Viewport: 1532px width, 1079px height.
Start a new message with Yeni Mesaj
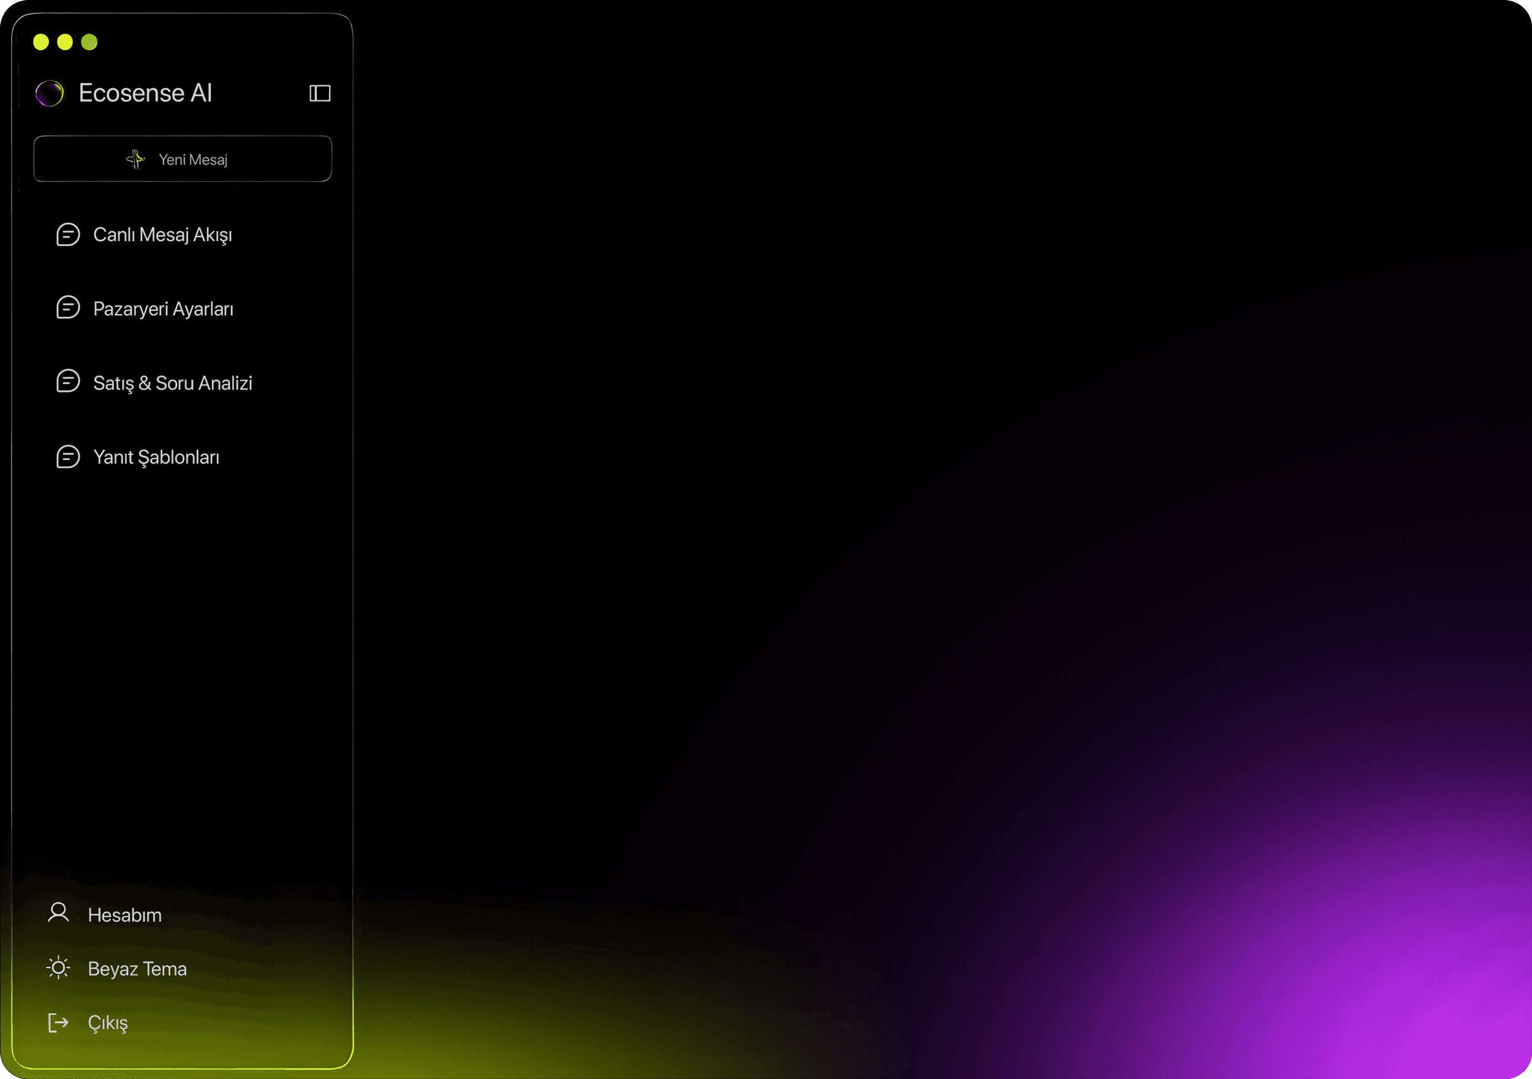[192, 159]
